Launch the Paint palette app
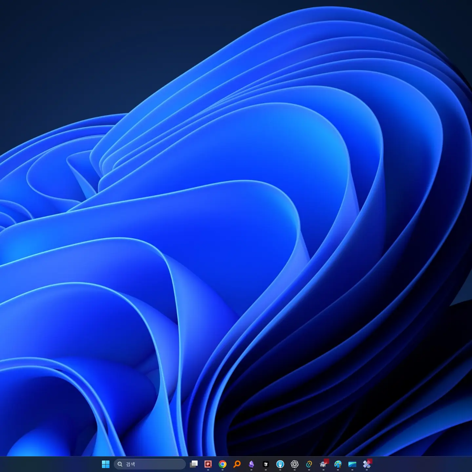The width and height of the screenshot is (472, 472). (338, 464)
